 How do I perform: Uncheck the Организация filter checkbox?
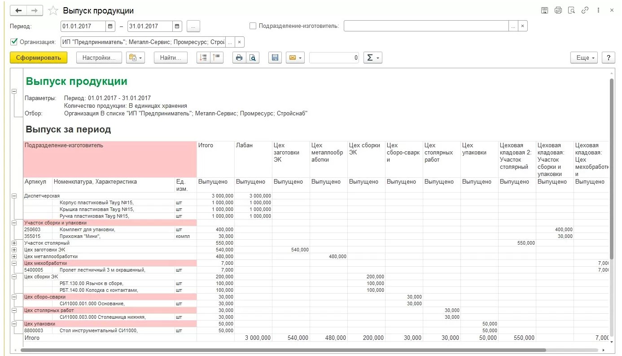13,42
